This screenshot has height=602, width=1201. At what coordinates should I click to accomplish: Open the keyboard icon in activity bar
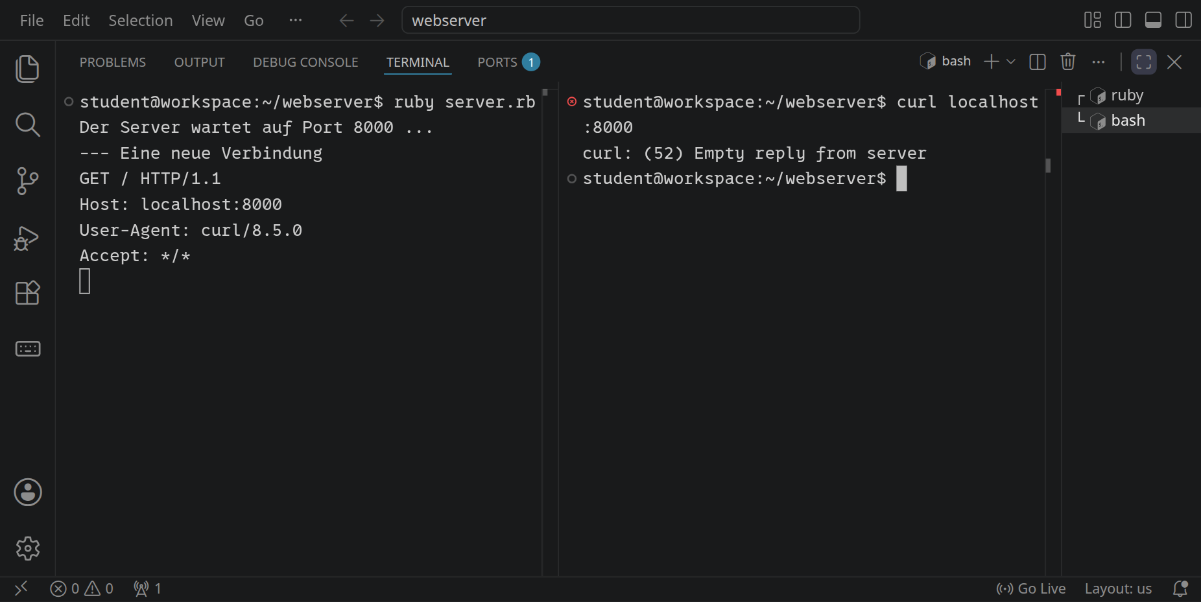27,349
